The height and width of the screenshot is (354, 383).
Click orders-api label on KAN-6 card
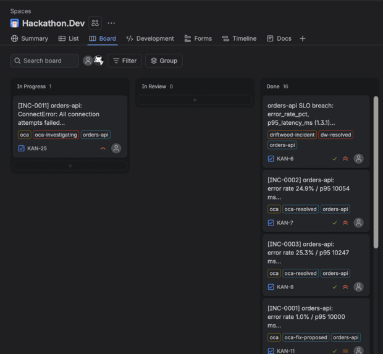(282, 145)
